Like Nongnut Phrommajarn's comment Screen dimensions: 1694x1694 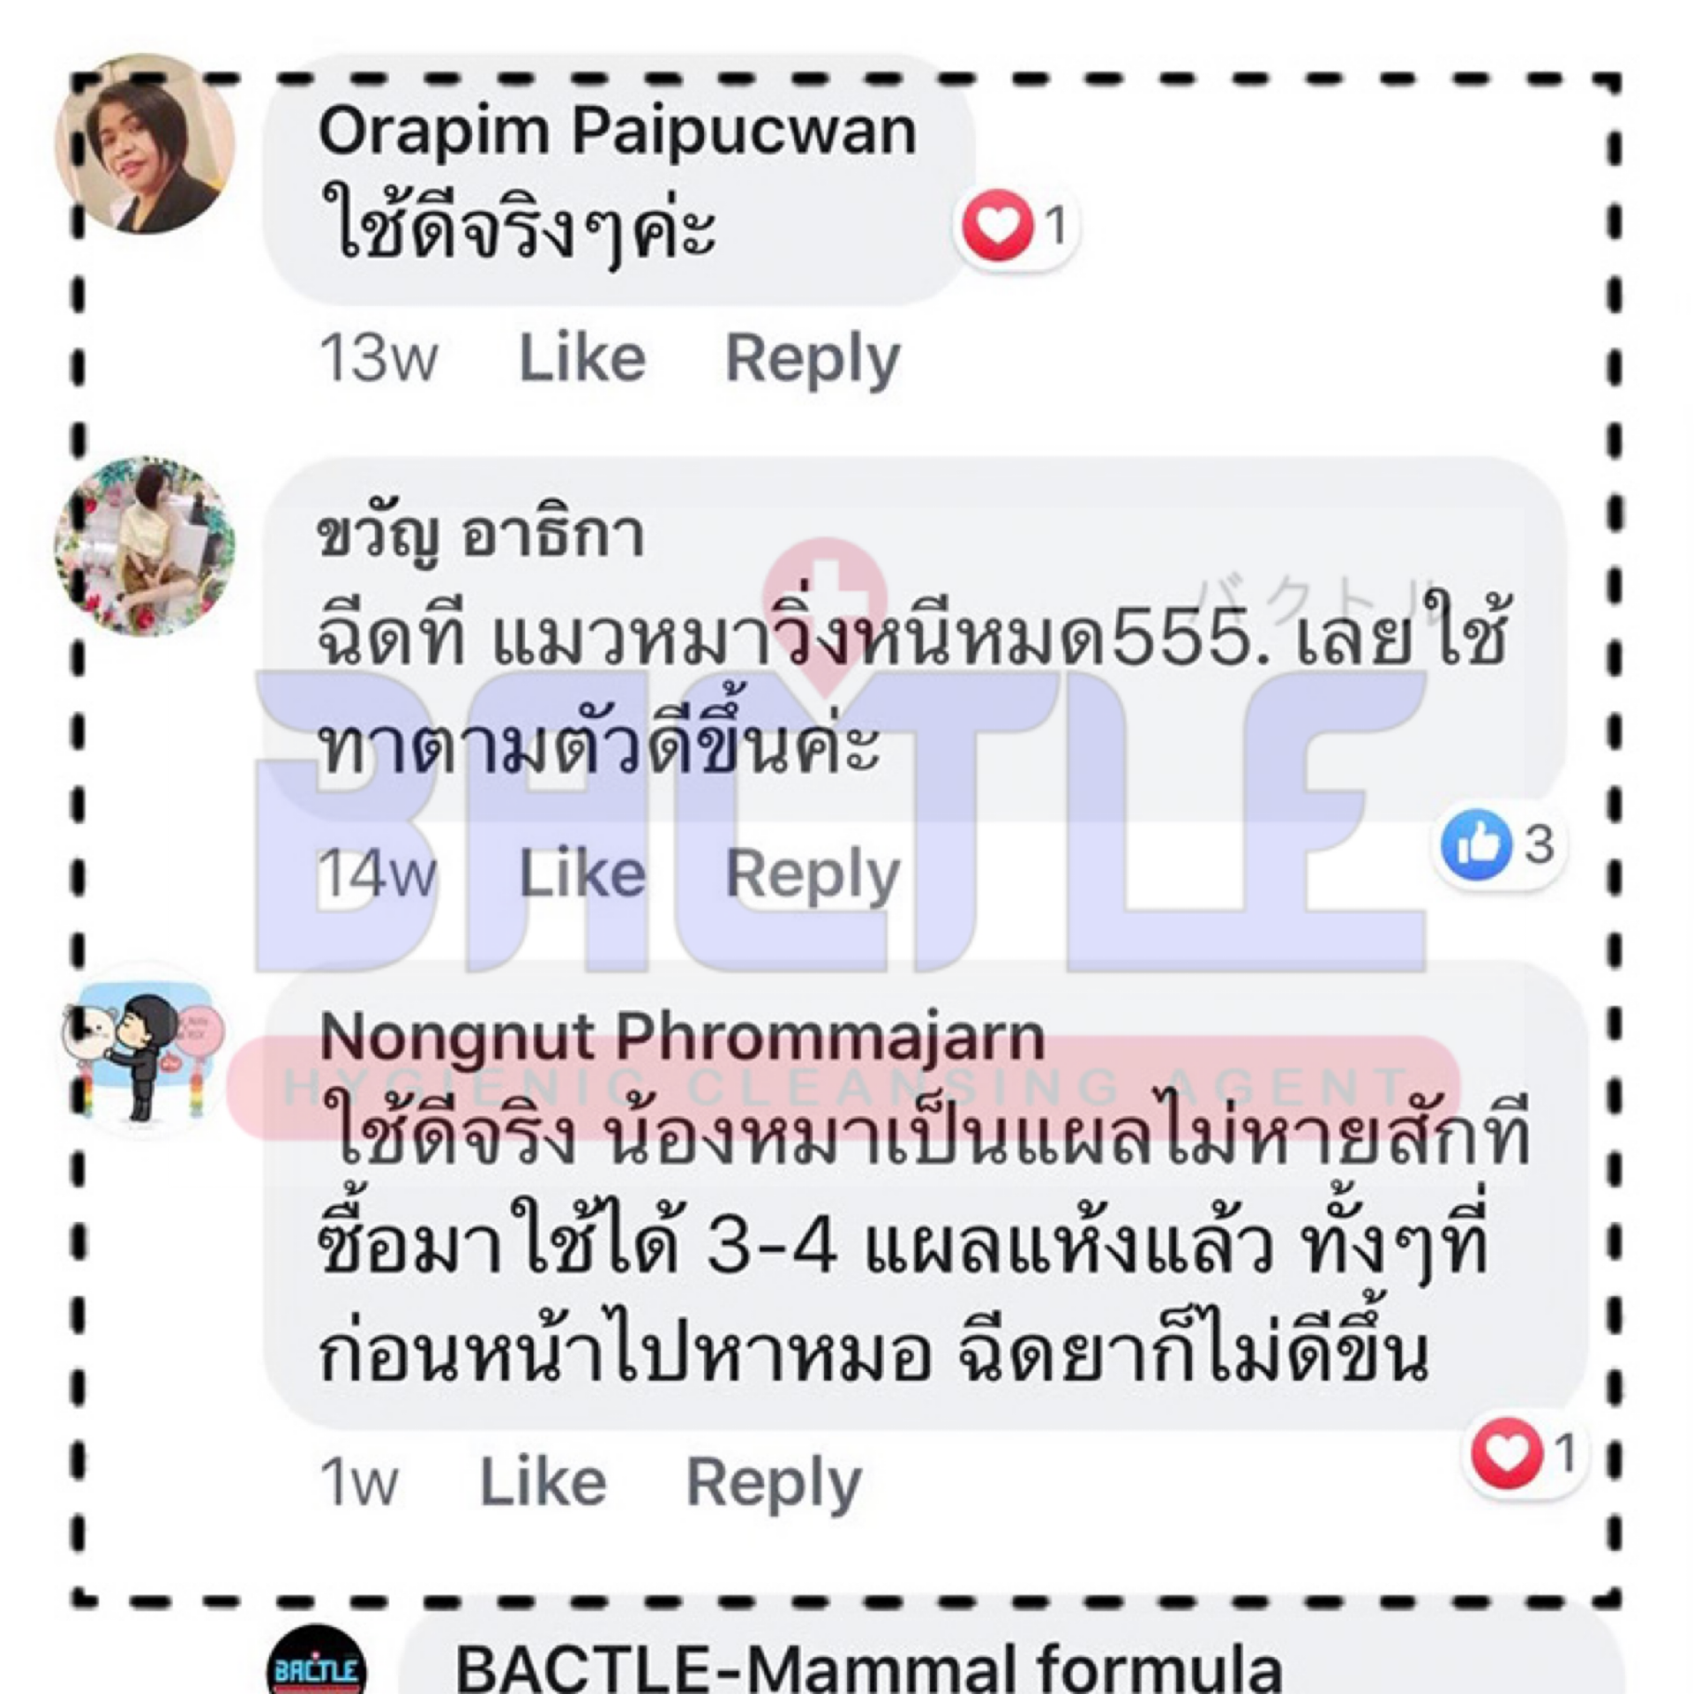(543, 1481)
